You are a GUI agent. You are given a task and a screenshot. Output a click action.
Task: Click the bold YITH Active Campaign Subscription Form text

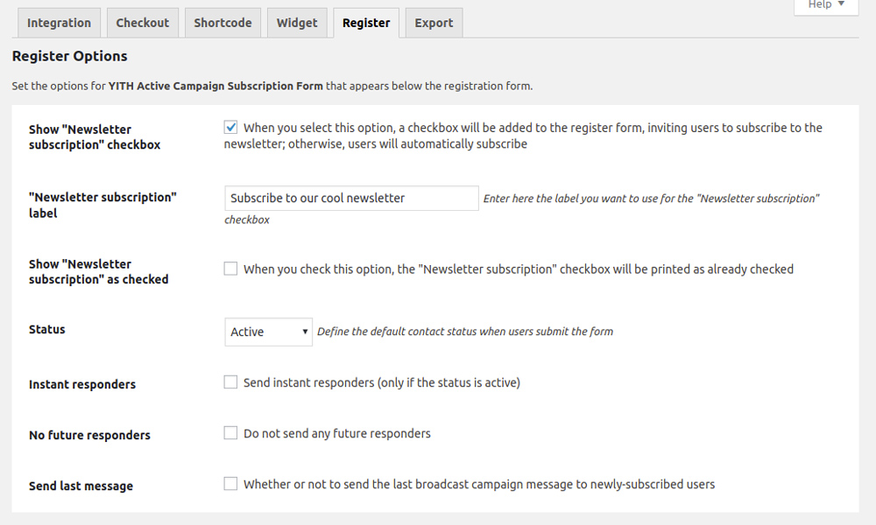(x=215, y=86)
